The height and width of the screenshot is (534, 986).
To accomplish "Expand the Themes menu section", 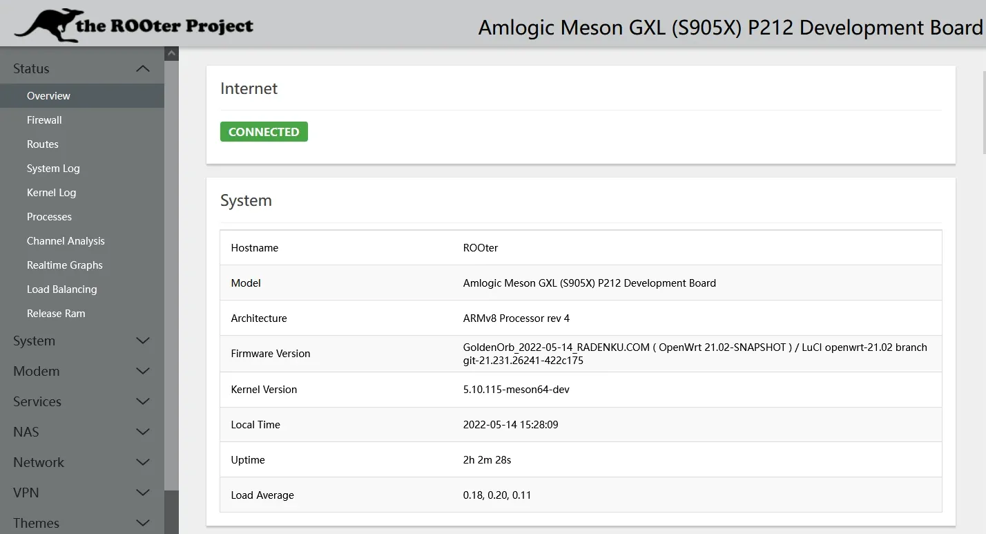I will (x=81, y=523).
